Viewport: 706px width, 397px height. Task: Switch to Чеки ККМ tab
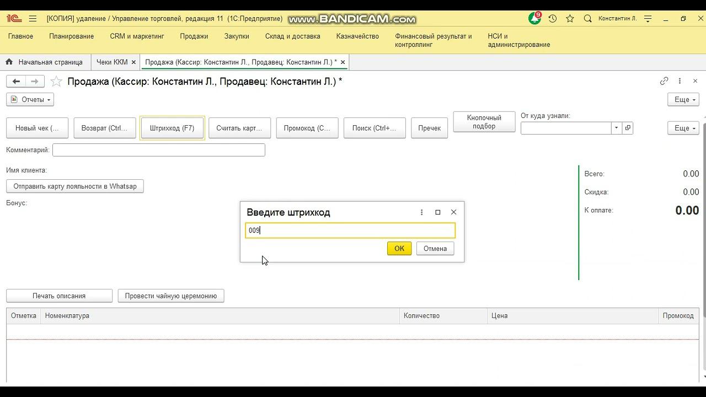[x=112, y=62]
